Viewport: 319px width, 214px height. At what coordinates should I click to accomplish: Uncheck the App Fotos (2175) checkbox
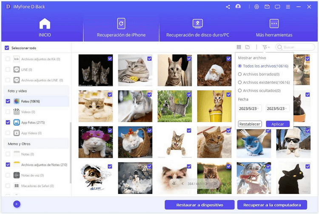(x=8, y=122)
